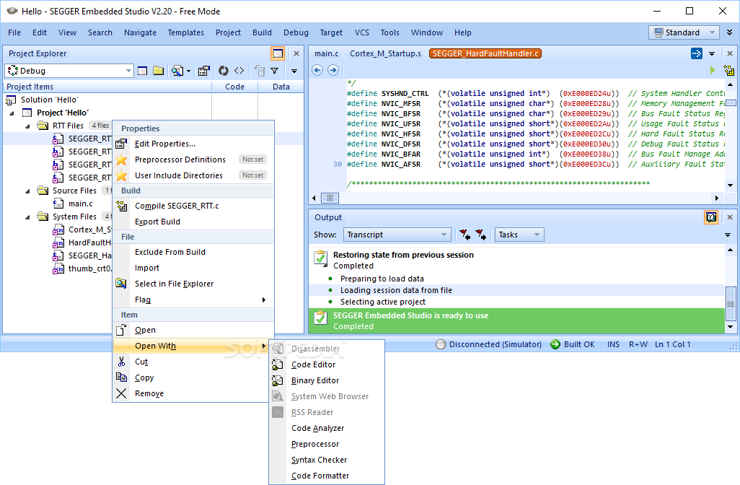Click the Code column header
The height and width of the screenshot is (485, 740).
234,87
